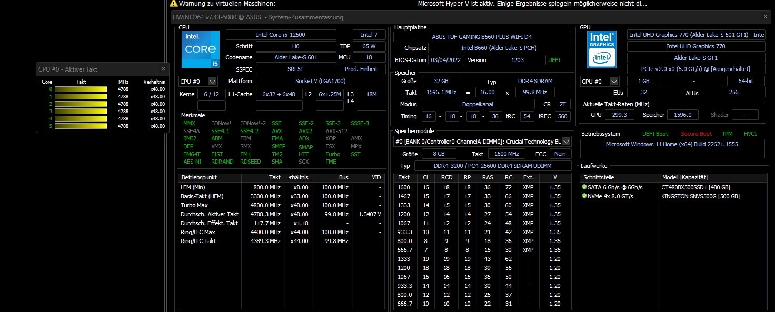775x312 pixels.
Task: Click the green NVMe drive status icon
Action: [x=584, y=196]
